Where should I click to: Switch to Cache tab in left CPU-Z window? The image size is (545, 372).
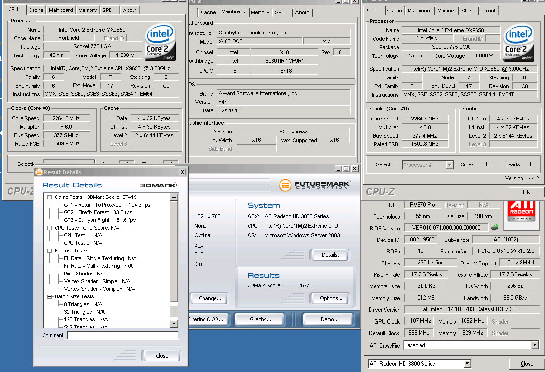pyautogui.click(x=36, y=10)
